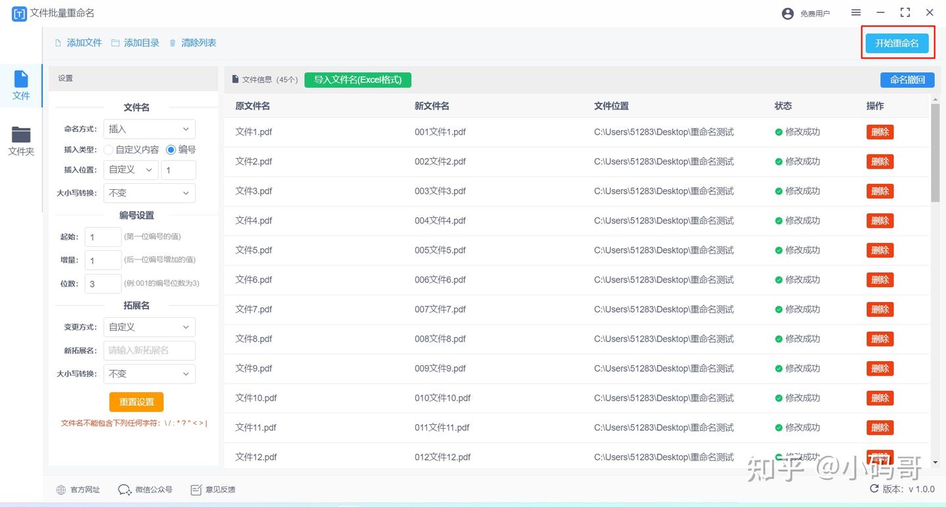This screenshot has width=946, height=507.
Task: Click 开始重命名 button
Action: [x=897, y=43]
